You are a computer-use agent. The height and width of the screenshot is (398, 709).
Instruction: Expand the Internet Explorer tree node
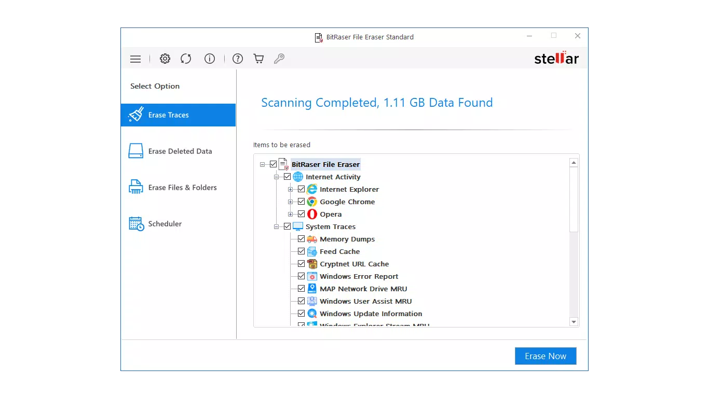[291, 190]
